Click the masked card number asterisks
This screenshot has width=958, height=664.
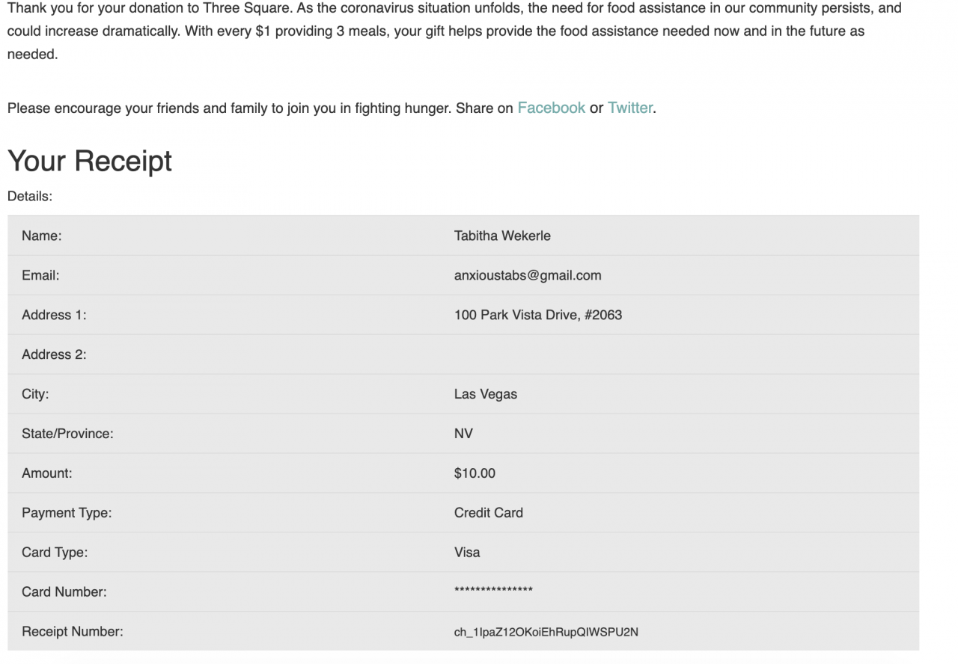click(x=493, y=591)
